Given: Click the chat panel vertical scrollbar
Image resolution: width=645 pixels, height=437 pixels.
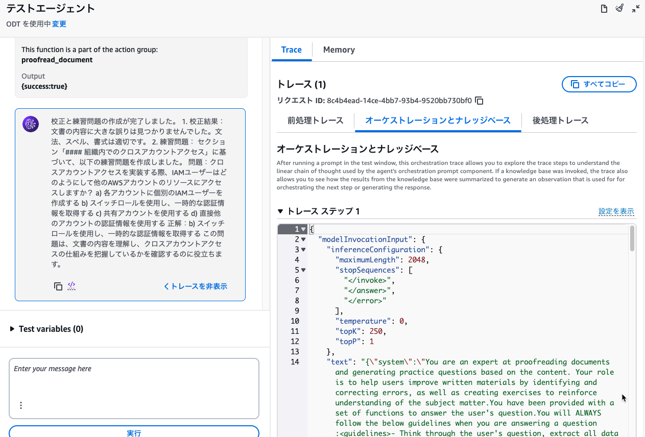Looking at the screenshot, I should [x=266, y=174].
